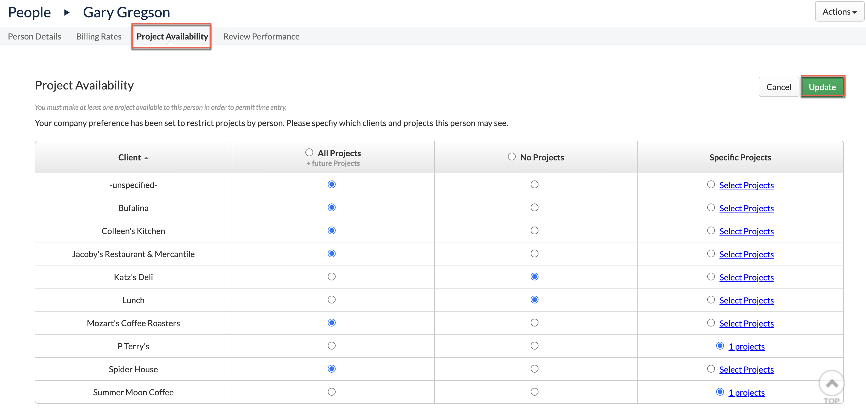
Task: Click the Cancel button
Action: click(779, 87)
